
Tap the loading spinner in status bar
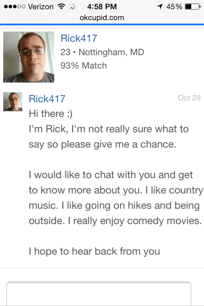(72, 7)
